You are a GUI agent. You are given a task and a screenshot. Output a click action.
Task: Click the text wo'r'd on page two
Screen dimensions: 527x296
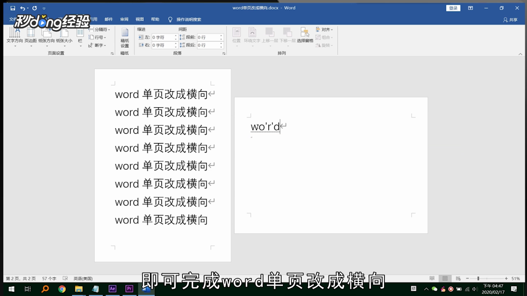click(265, 126)
